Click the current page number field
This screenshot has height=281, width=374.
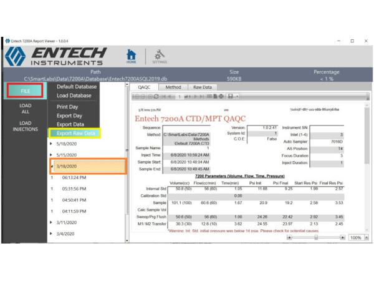(x=180, y=97)
